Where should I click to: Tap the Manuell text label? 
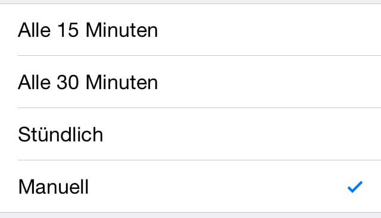coord(54,187)
